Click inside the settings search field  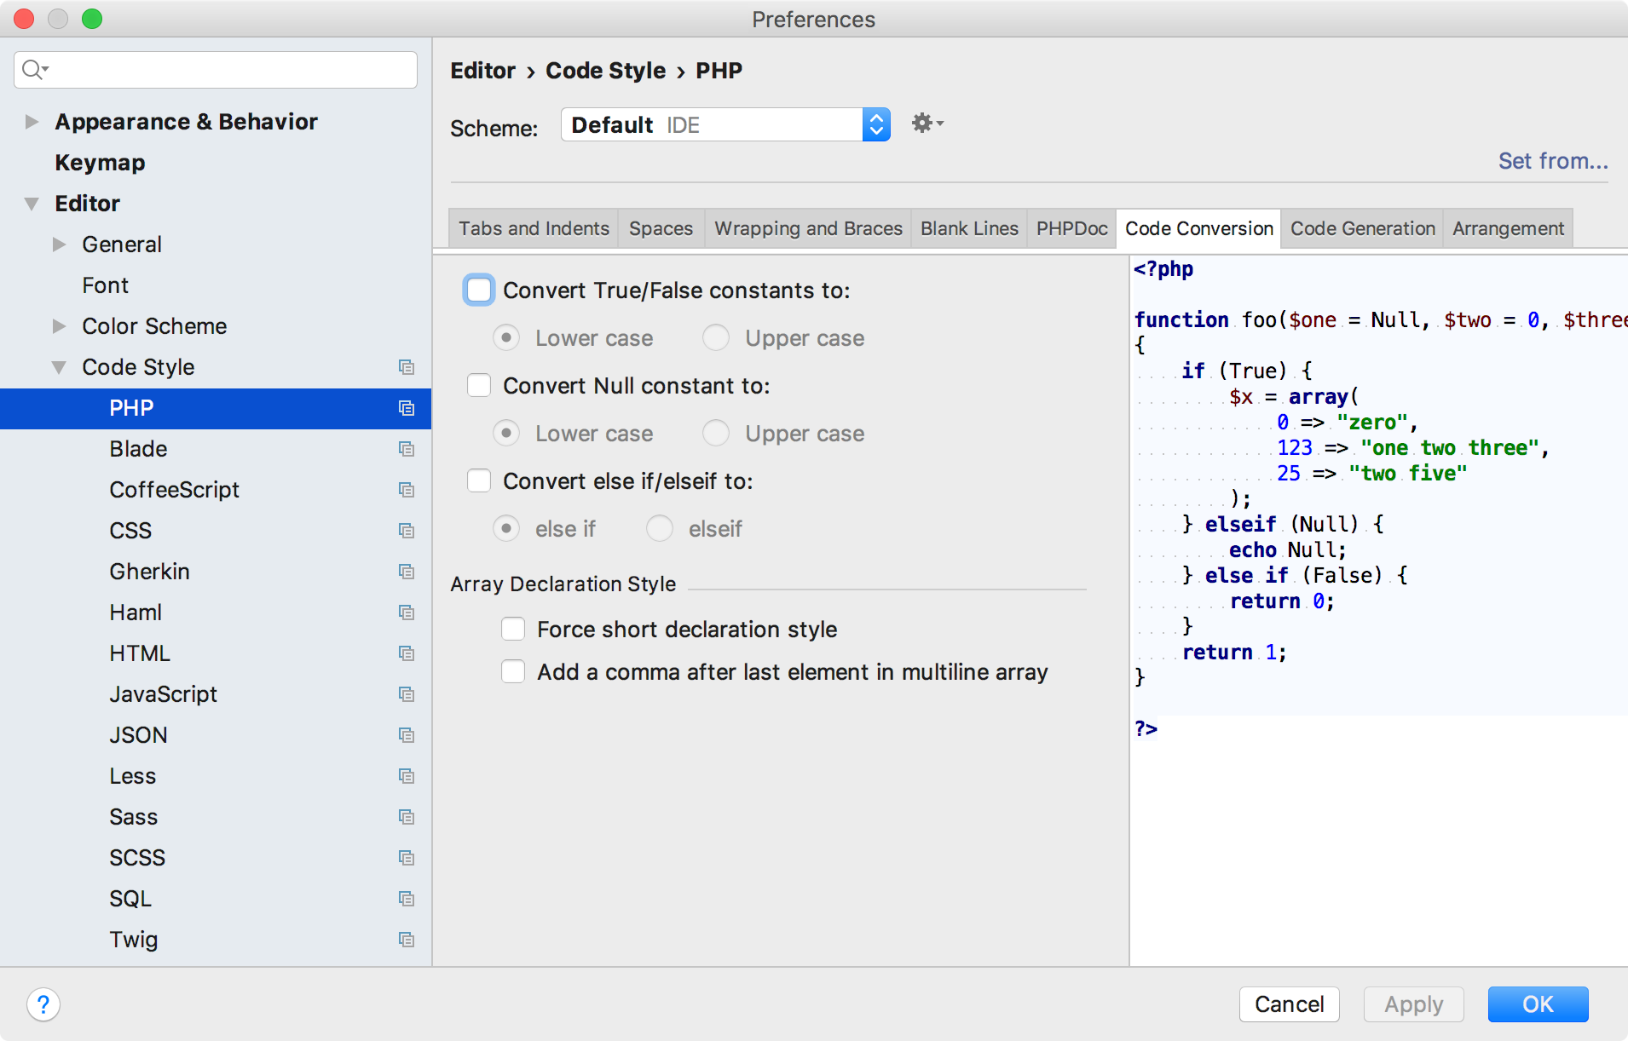(213, 69)
